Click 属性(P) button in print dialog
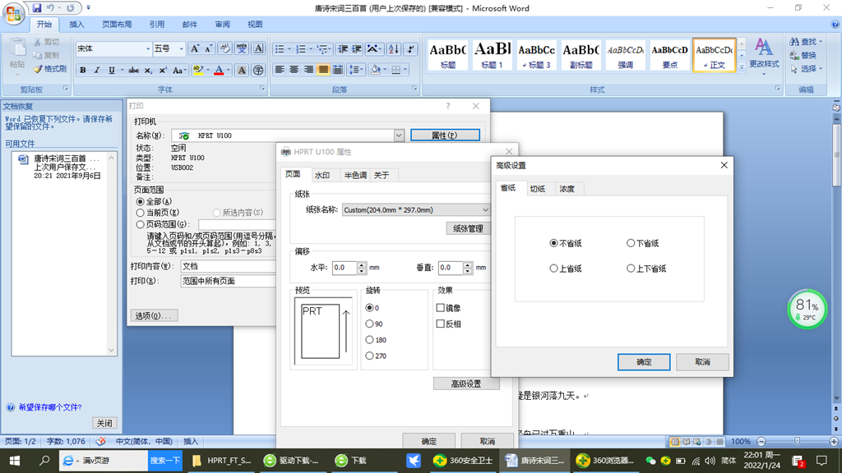The height and width of the screenshot is (473, 842). click(445, 135)
